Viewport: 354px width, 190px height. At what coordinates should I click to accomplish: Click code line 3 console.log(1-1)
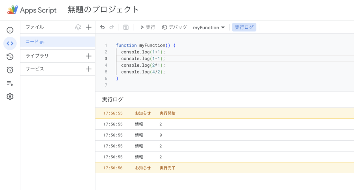coord(143,59)
